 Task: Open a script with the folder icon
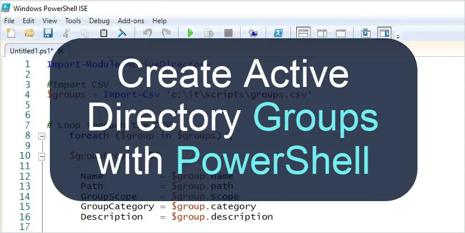29,32
